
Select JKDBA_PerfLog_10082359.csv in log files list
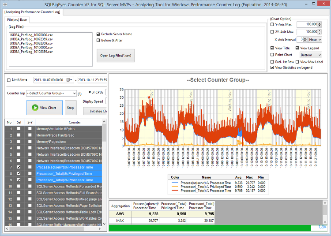click(x=31, y=43)
